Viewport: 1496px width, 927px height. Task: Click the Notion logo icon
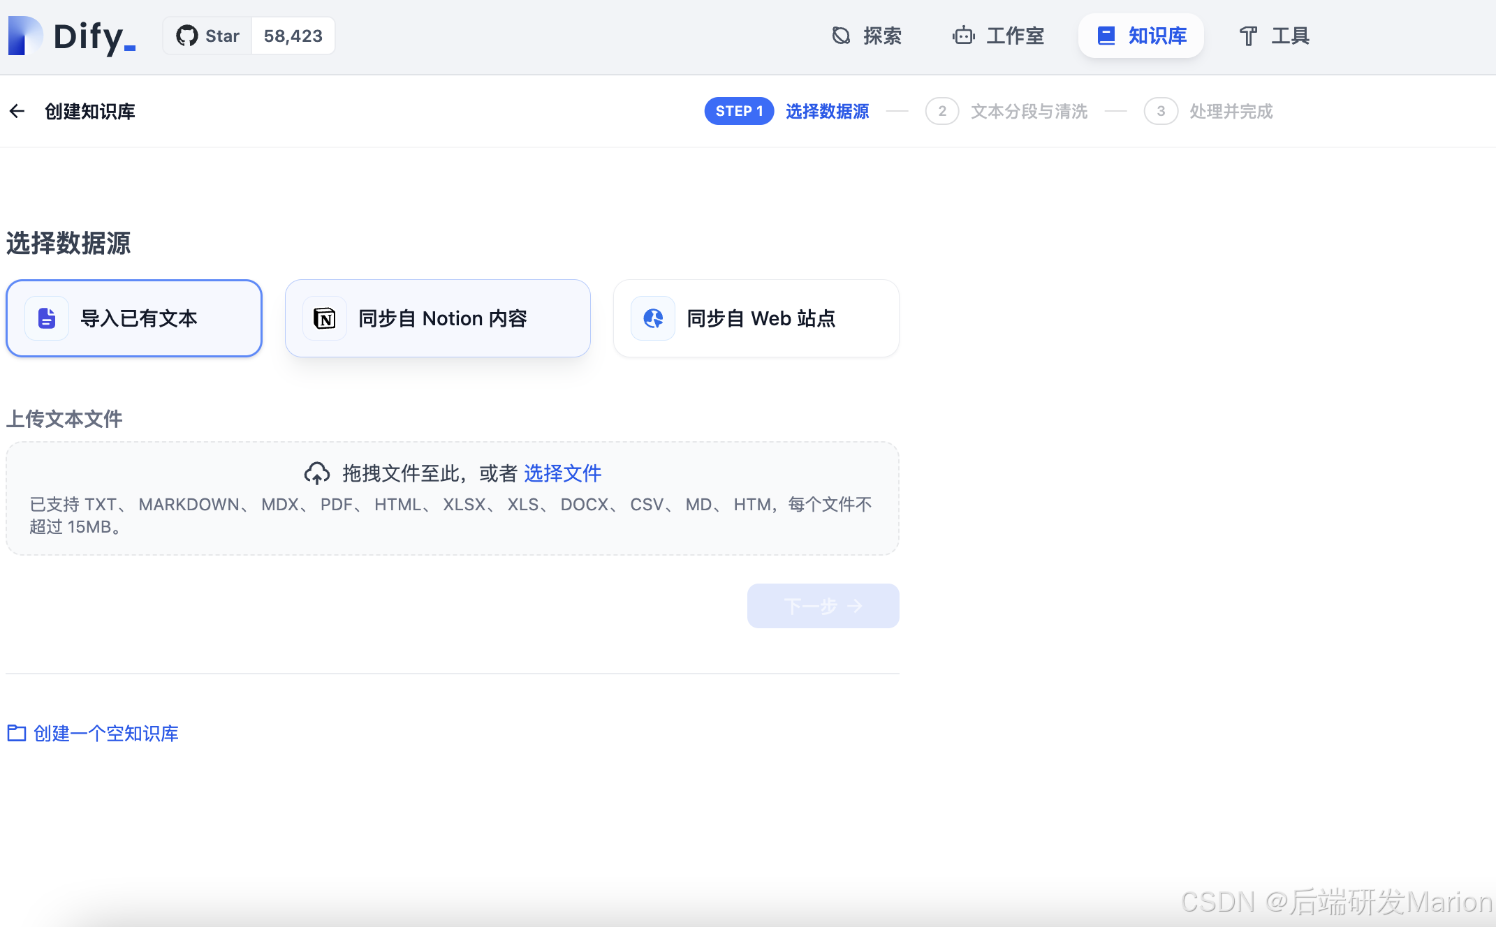click(x=325, y=318)
